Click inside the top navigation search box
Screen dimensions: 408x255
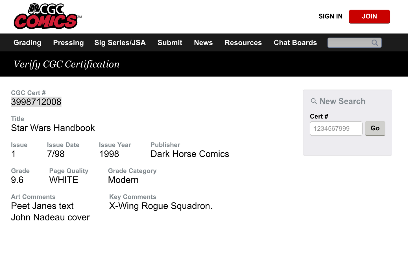[x=349, y=43]
